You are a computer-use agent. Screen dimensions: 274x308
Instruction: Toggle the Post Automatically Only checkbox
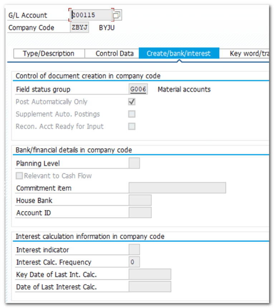[132, 102]
